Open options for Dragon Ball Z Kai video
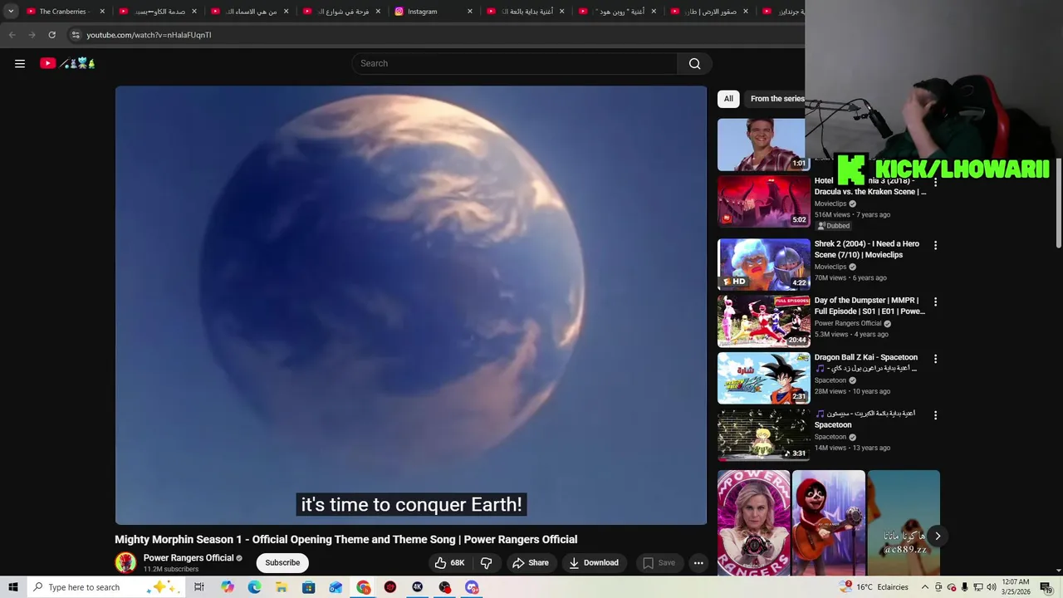This screenshot has width=1063, height=598. [x=935, y=359]
